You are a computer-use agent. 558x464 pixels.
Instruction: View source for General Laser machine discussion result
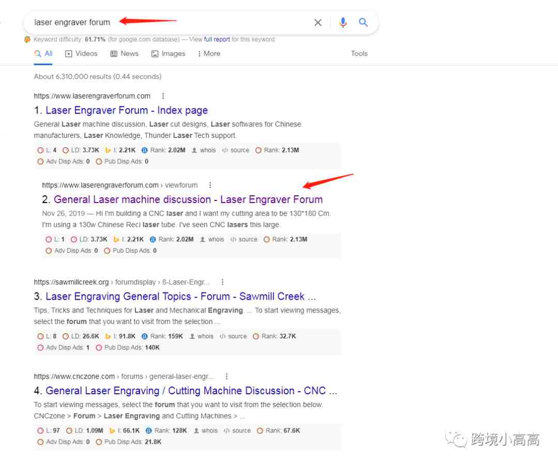click(x=244, y=239)
